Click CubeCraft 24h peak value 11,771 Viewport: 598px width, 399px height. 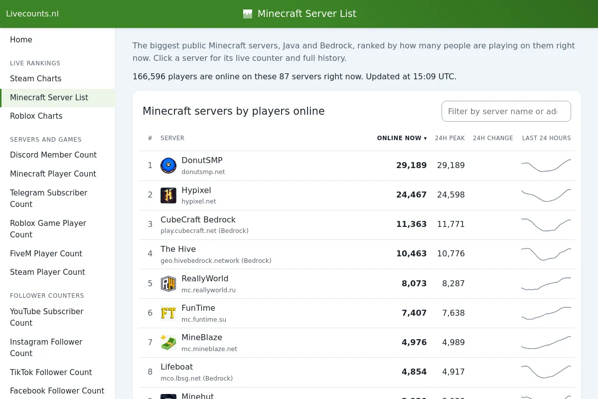click(x=451, y=224)
